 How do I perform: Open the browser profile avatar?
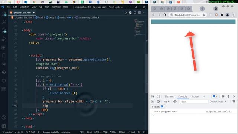(227, 15)
